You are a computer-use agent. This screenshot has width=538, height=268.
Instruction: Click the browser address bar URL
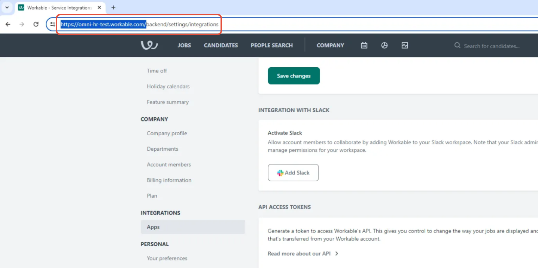coord(139,24)
